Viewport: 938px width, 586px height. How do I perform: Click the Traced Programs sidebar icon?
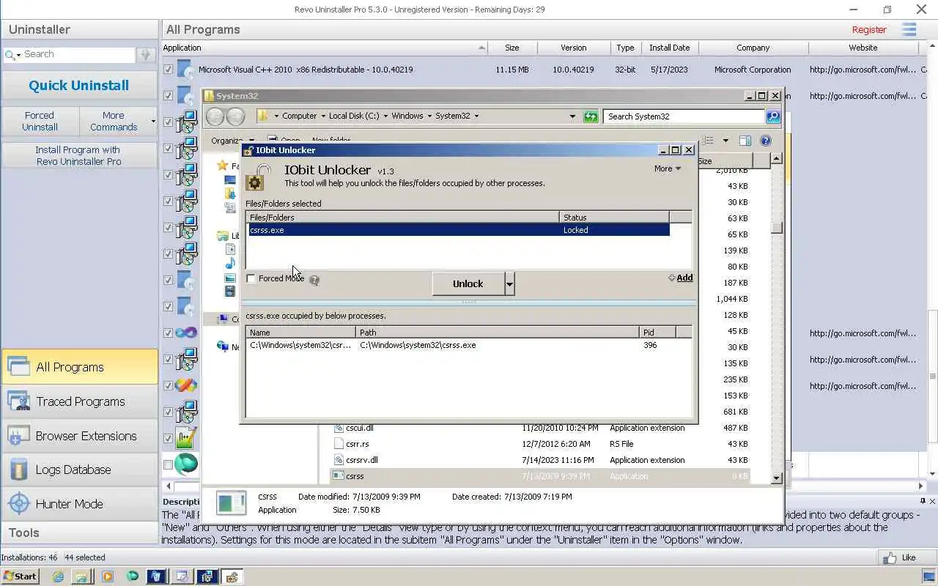tap(18, 401)
